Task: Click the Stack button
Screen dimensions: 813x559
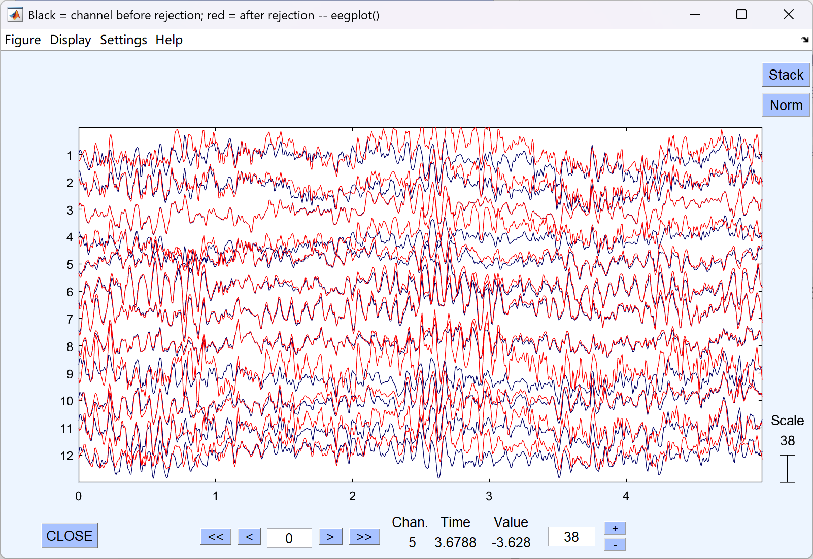Action: pyautogui.click(x=786, y=75)
